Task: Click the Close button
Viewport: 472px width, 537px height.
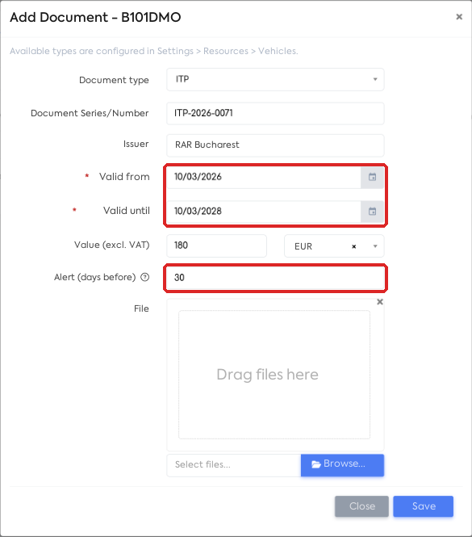Action: 361,506
